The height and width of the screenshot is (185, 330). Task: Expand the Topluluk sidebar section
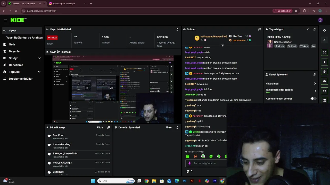(x=39, y=72)
